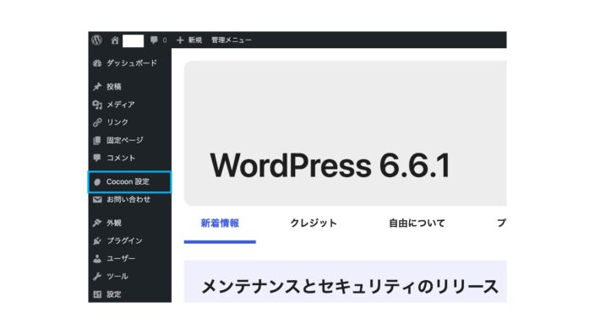Click the WordPress logo icon in admin bar
The height and width of the screenshot is (334, 595).
tap(96, 40)
